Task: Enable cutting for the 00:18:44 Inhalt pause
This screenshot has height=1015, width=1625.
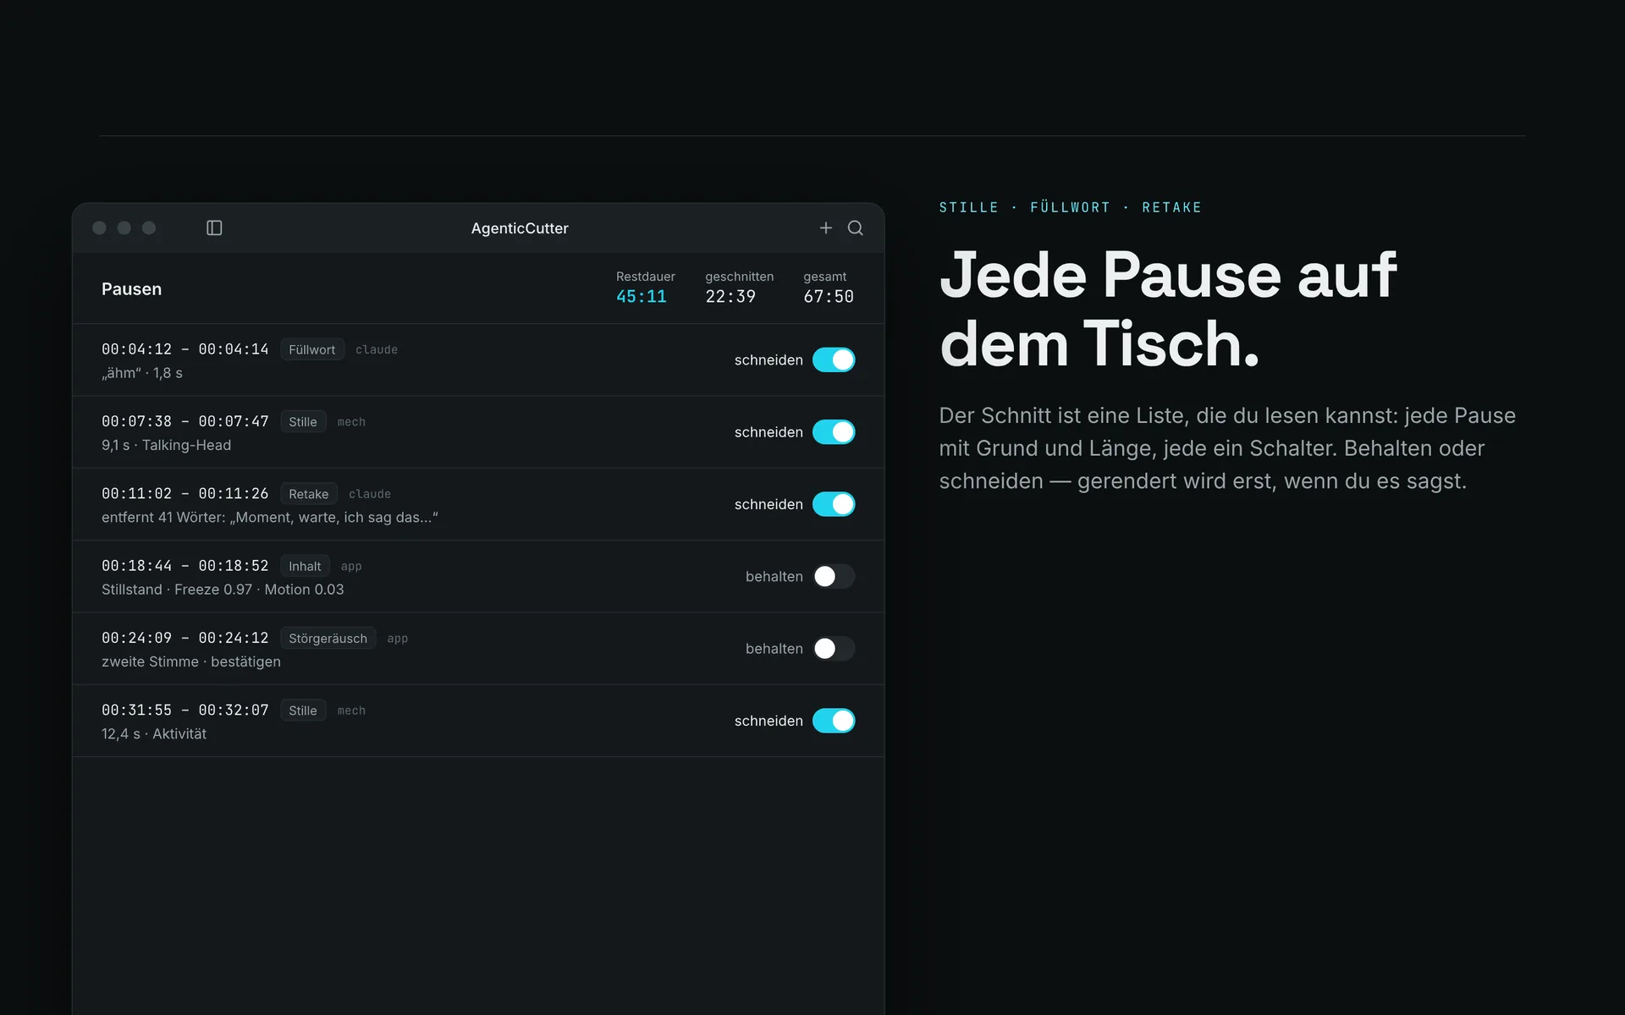Action: point(834,577)
